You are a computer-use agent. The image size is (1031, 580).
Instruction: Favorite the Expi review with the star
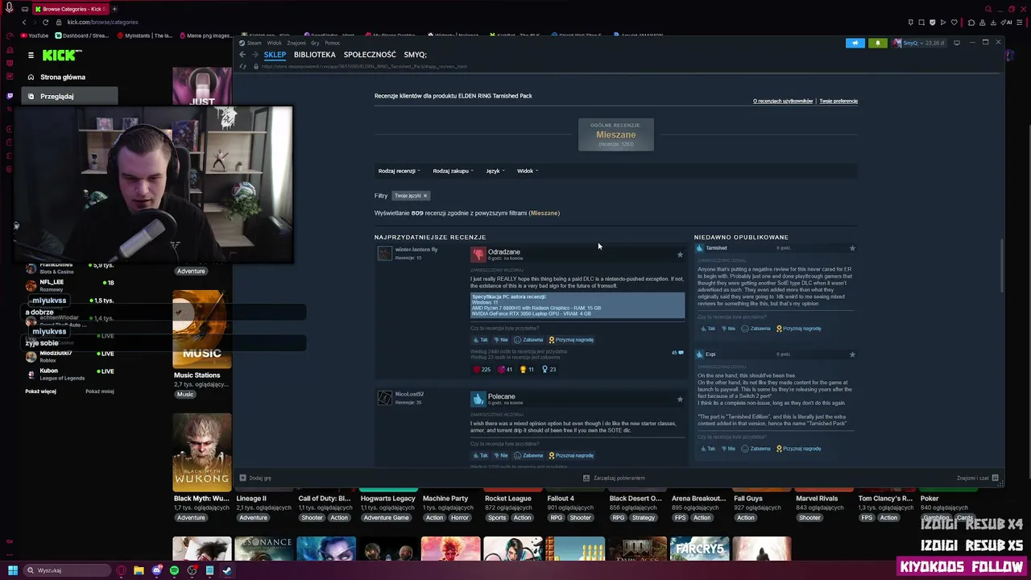click(x=852, y=354)
